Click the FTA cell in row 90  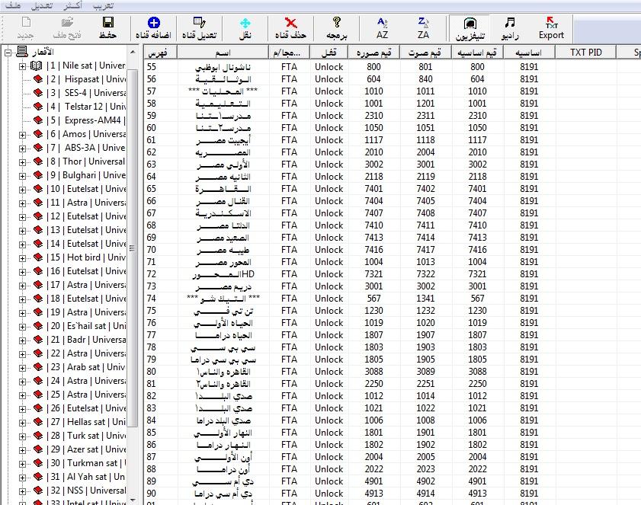289,493
